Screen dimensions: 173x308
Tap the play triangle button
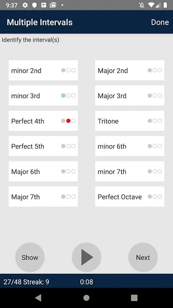point(86,257)
